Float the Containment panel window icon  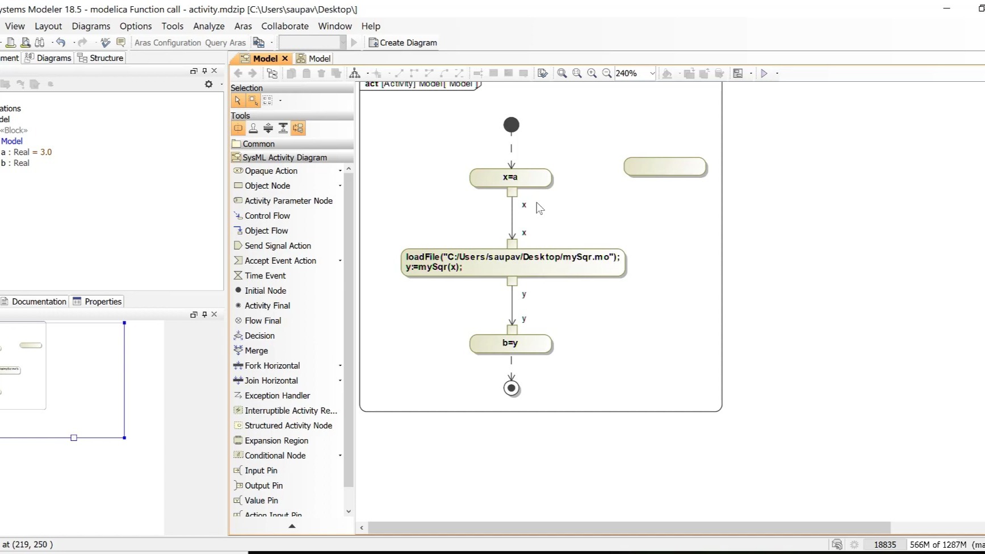tap(194, 71)
